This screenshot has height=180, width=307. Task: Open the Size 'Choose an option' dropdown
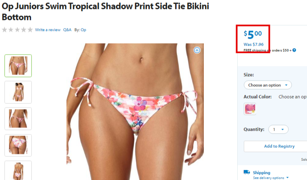point(267,85)
